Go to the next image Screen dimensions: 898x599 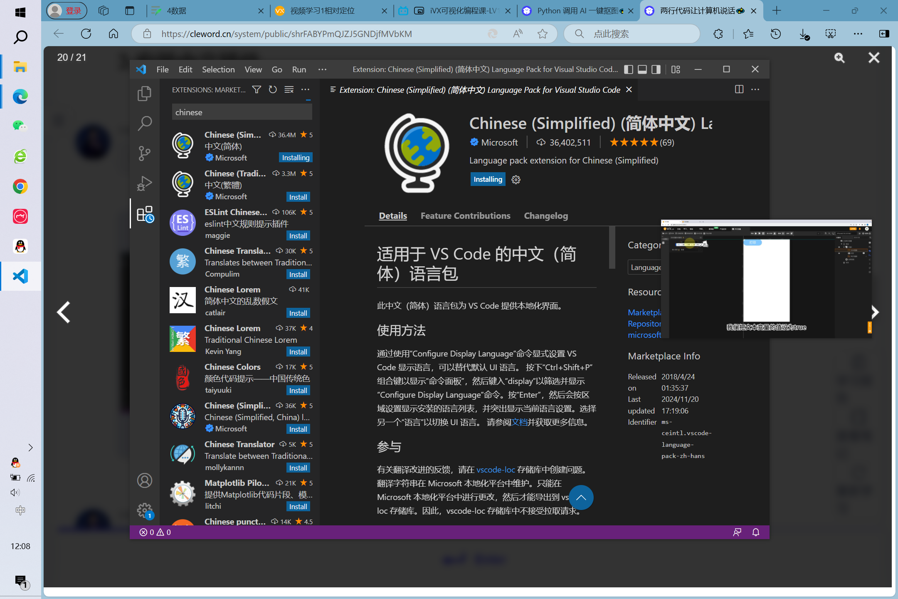(875, 312)
